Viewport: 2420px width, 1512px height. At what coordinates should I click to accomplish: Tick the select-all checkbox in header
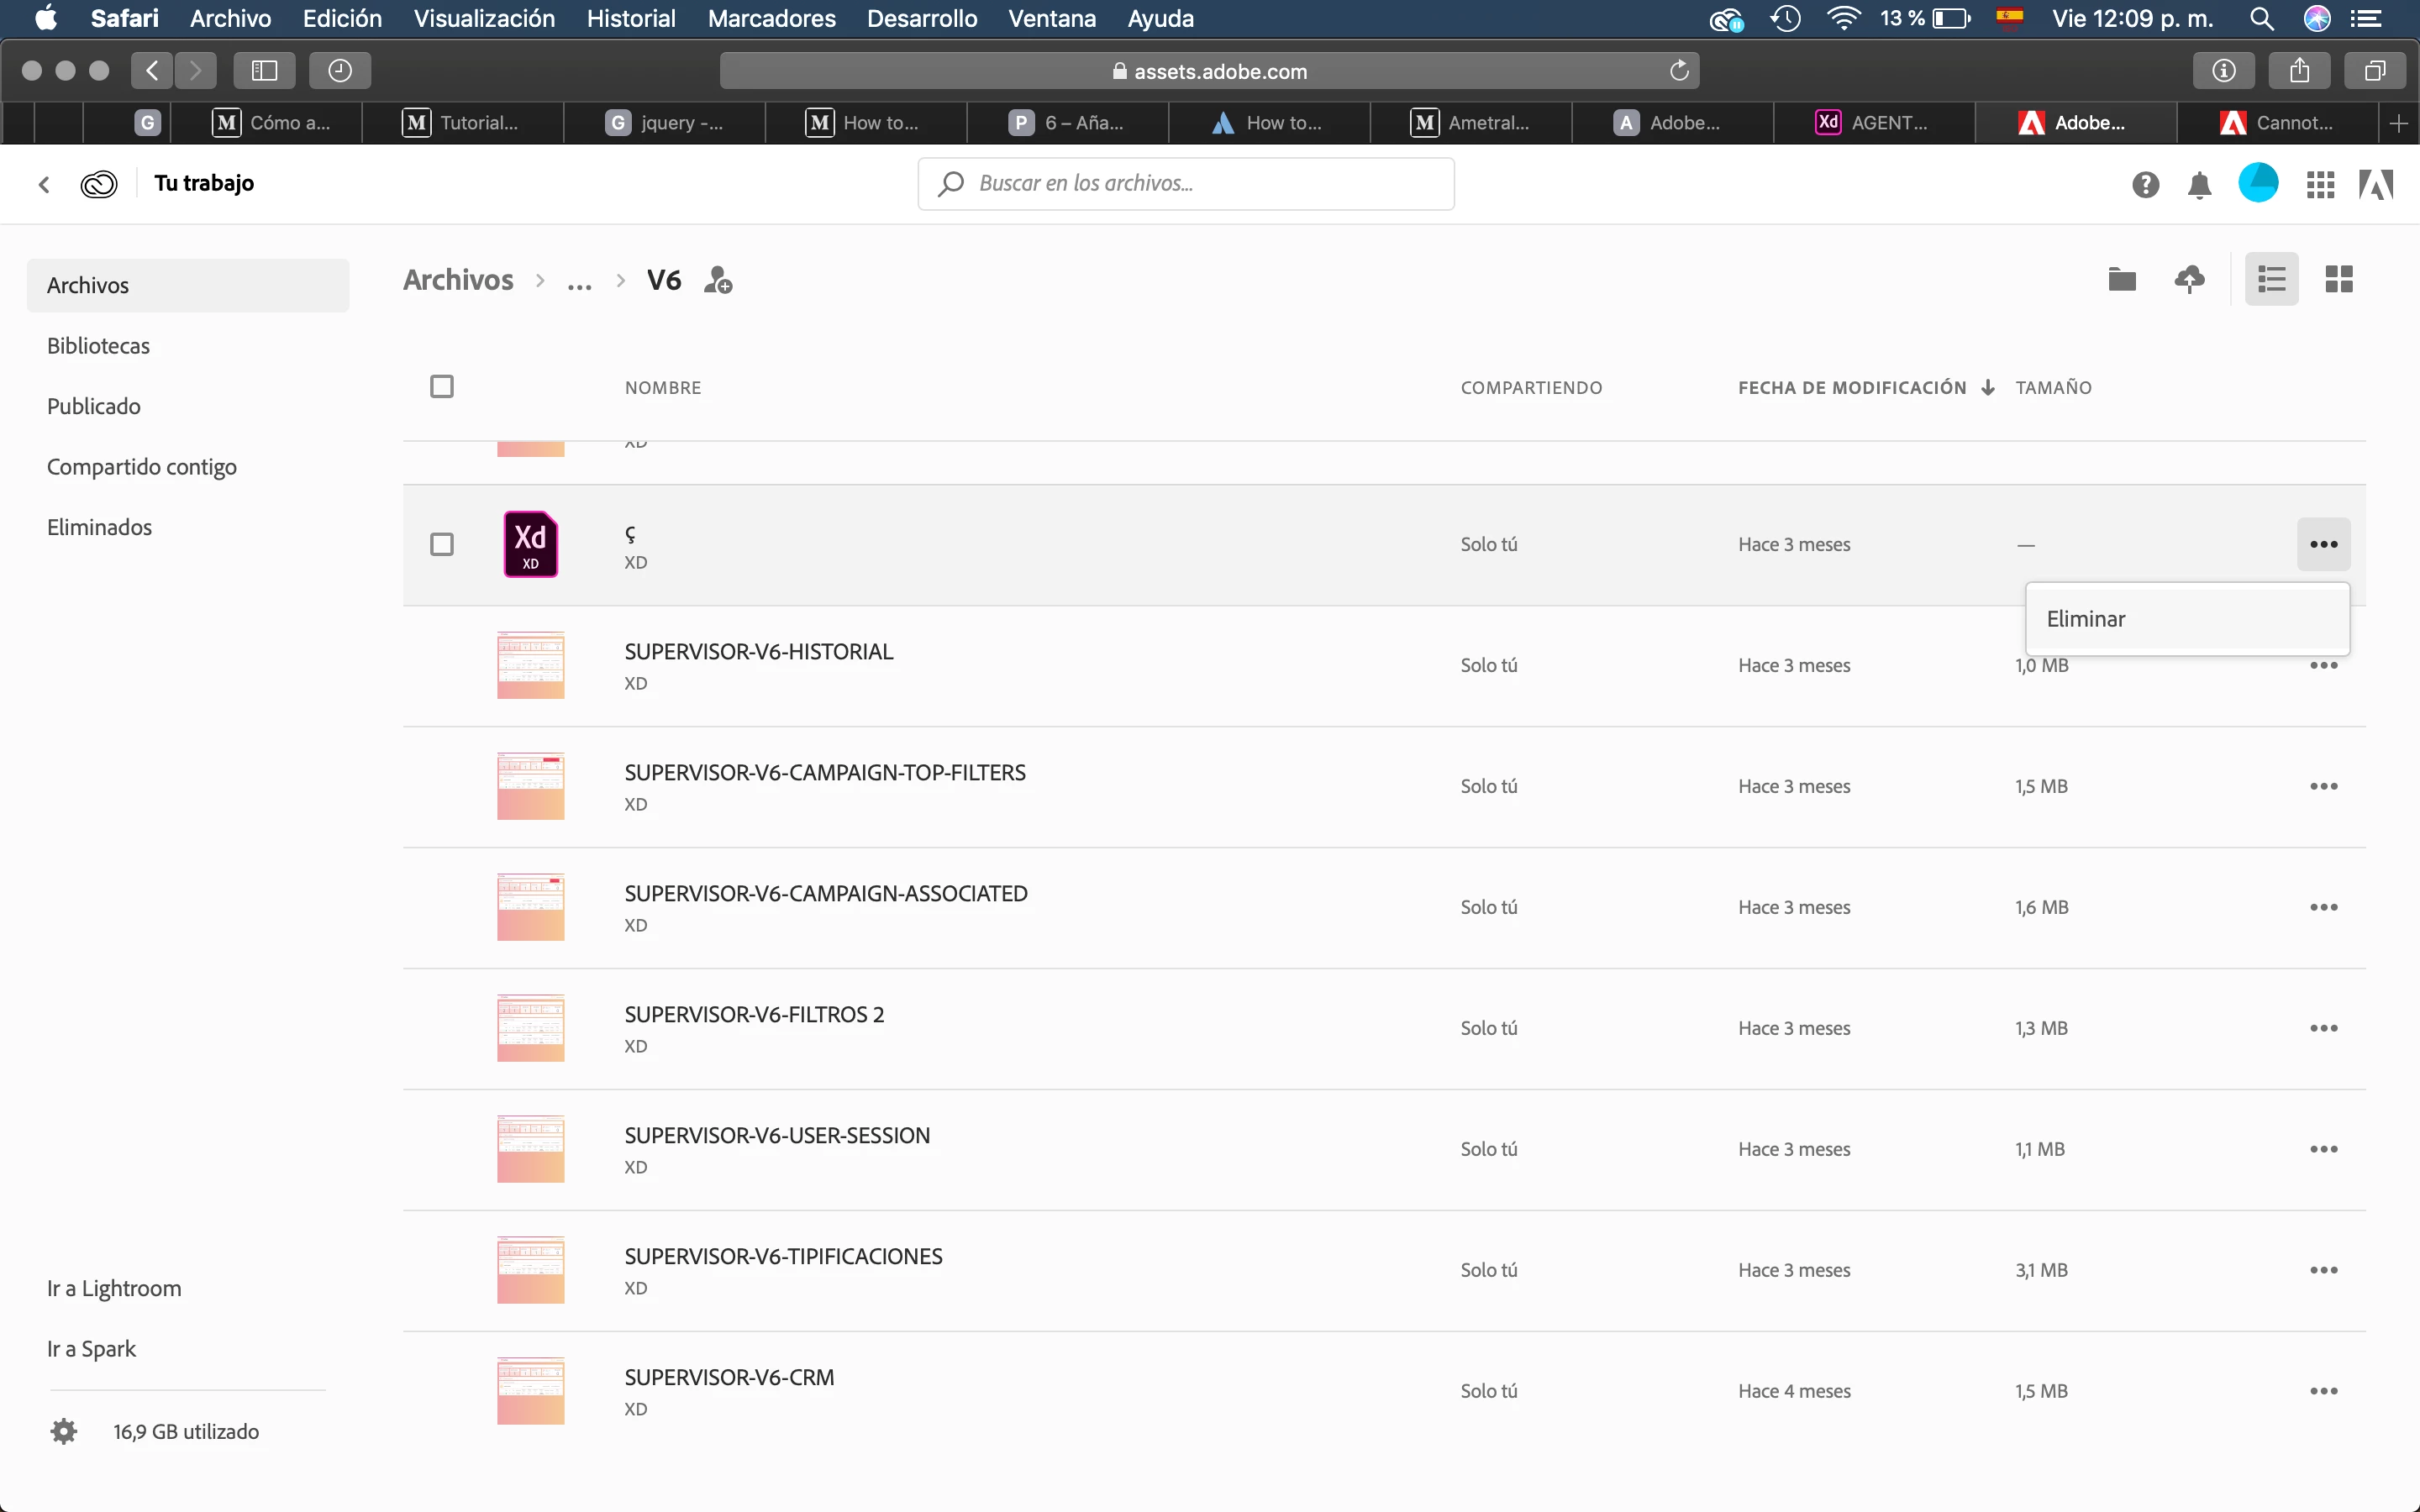[441, 387]
